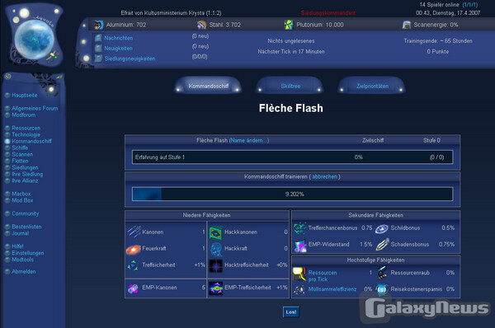495x328 pixels.
Task: Open the Skilltree tab
Action: tap(290, 86)
